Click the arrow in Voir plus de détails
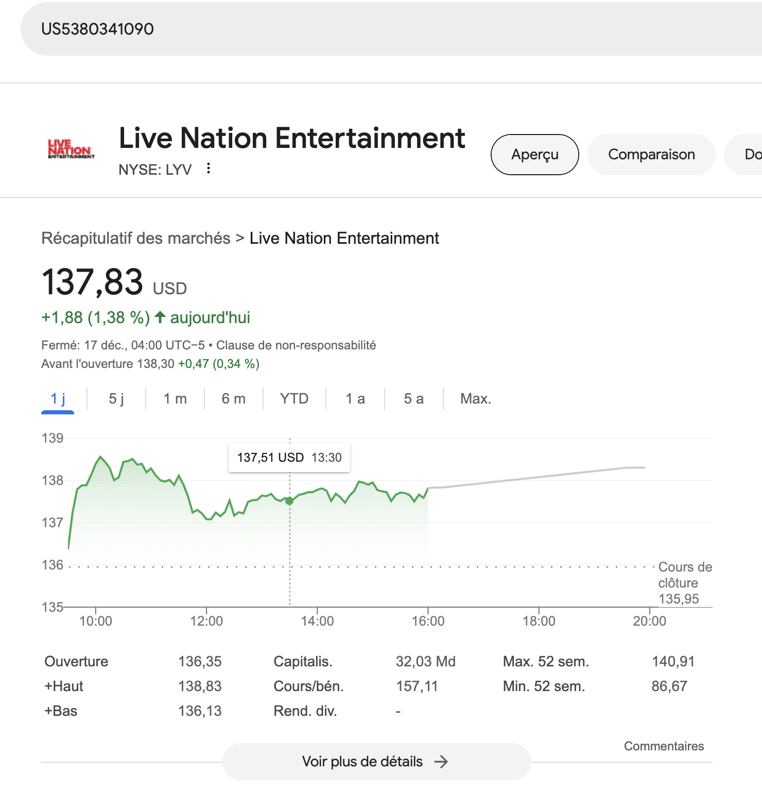Screen dimensions: 762x805 tap(441, 762)
